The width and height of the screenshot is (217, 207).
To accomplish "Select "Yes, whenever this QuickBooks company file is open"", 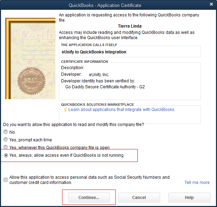I will [6, 147].
